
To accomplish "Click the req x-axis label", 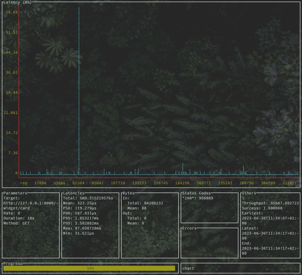I will coord(24,183).
